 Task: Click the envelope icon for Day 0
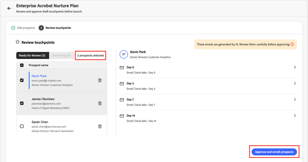pyautogui.click(x=122, y=68)
